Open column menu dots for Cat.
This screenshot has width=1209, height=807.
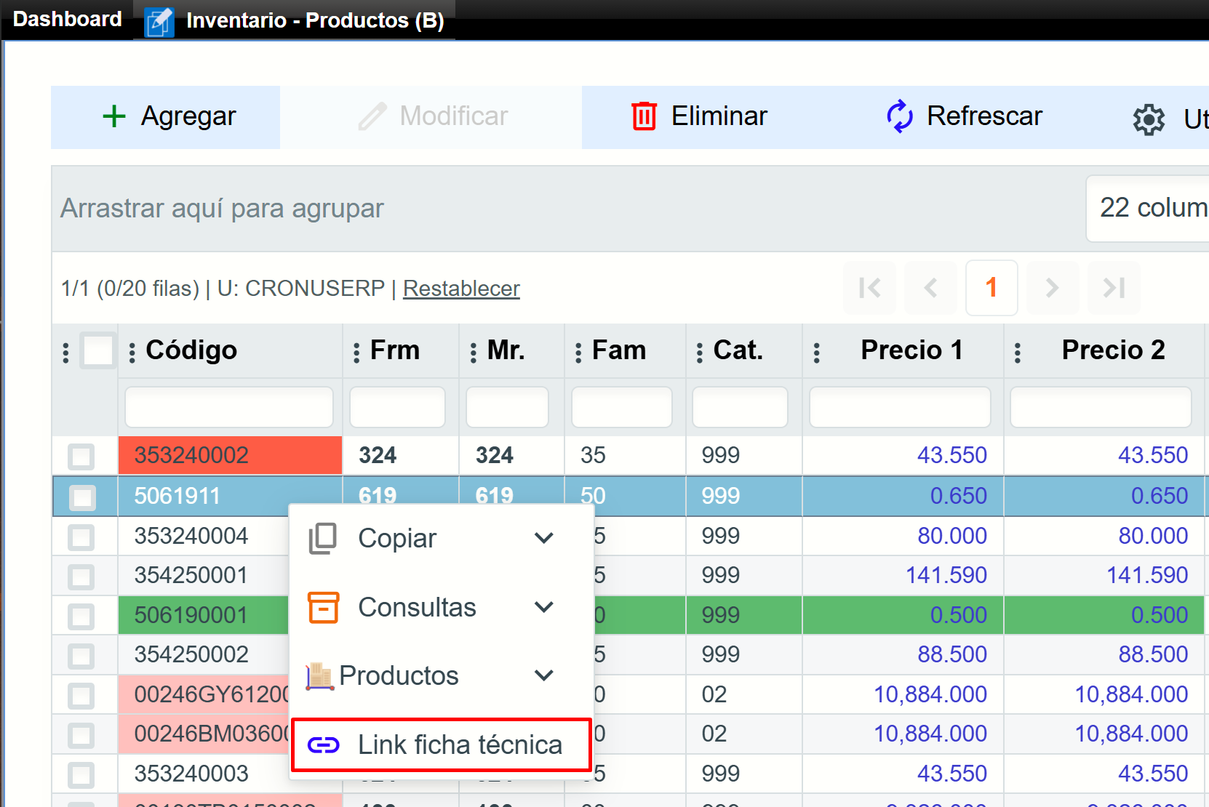click(699, 353)
